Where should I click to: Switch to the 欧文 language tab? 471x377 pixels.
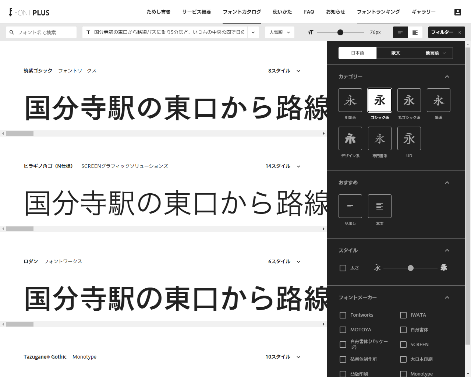[396, 53]
